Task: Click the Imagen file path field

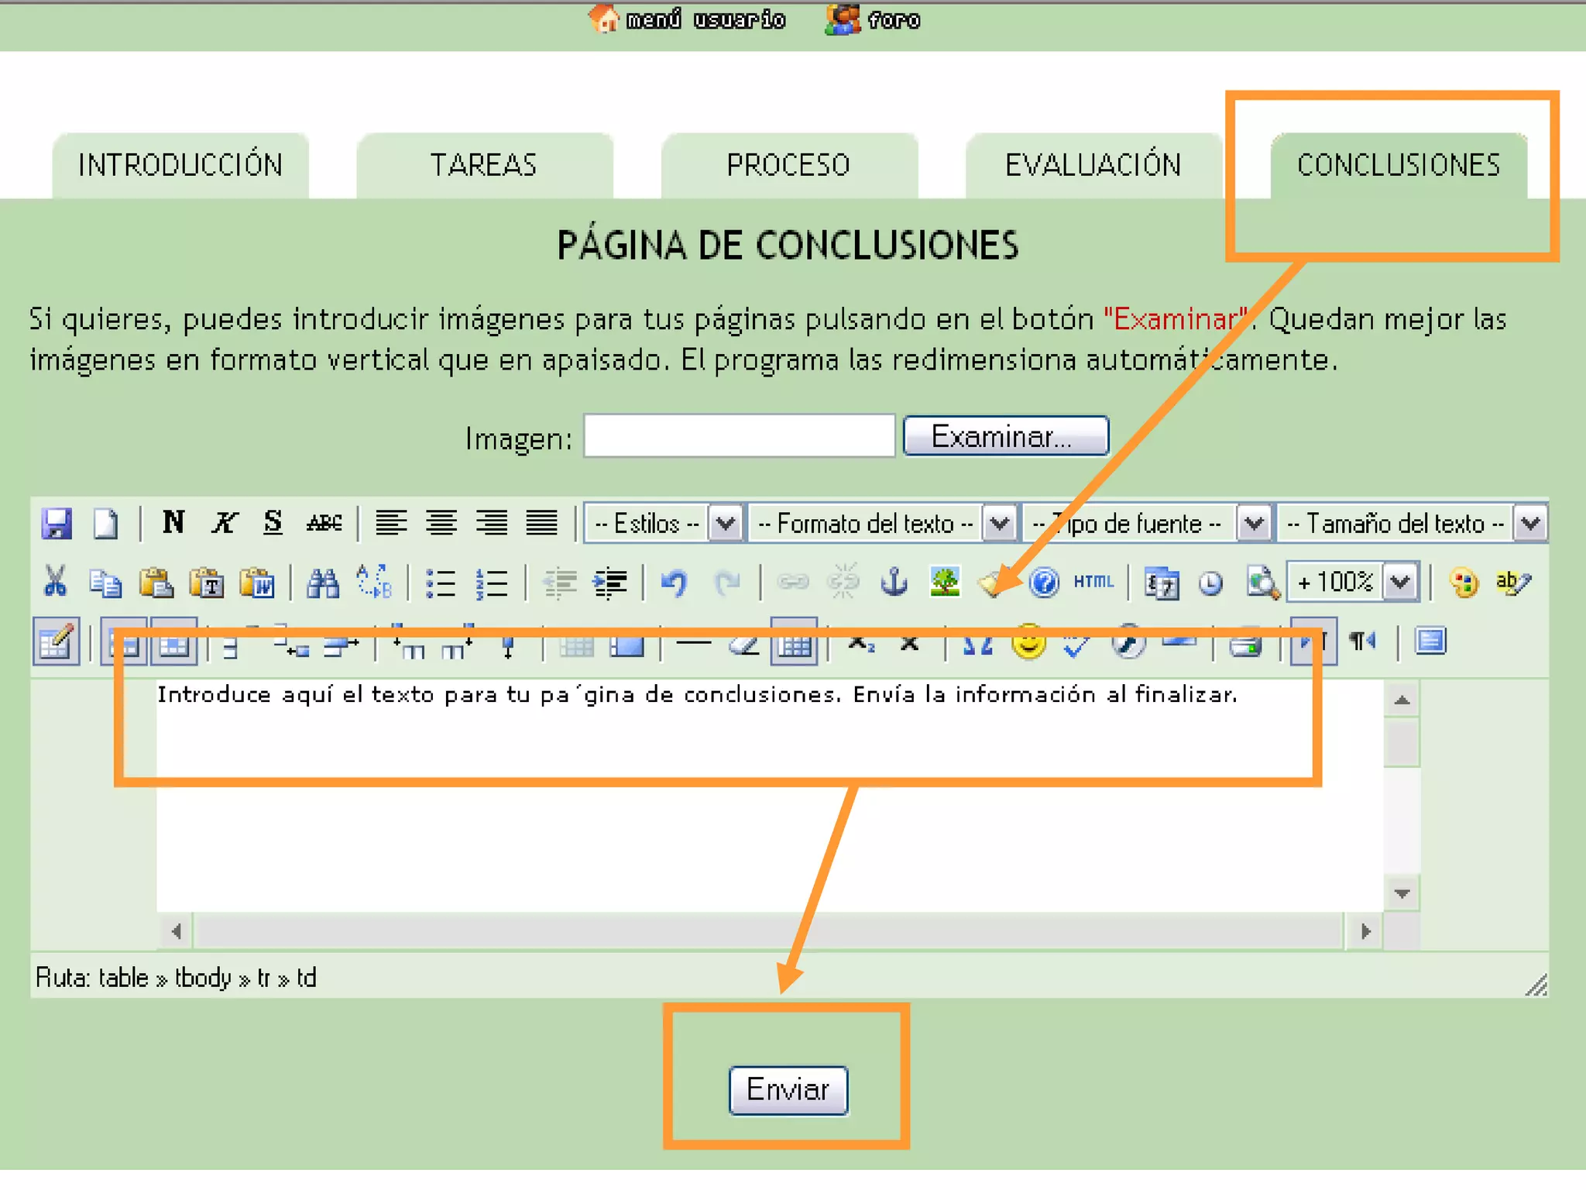Action: 739,436
